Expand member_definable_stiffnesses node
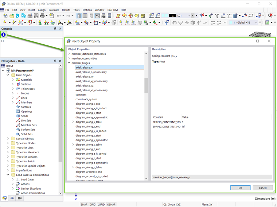Viewport: 277px width, 207px height. [x=69, y=54]
